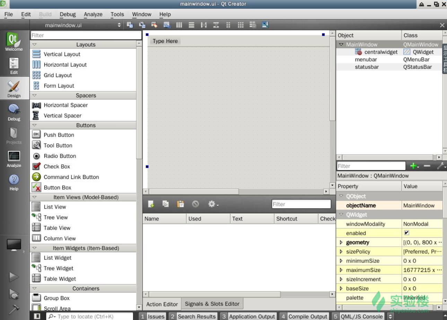This screenshot has height=320, width=447.
Task: Switch to Signals & Slots Editor tab
Action: click(212, 304)
